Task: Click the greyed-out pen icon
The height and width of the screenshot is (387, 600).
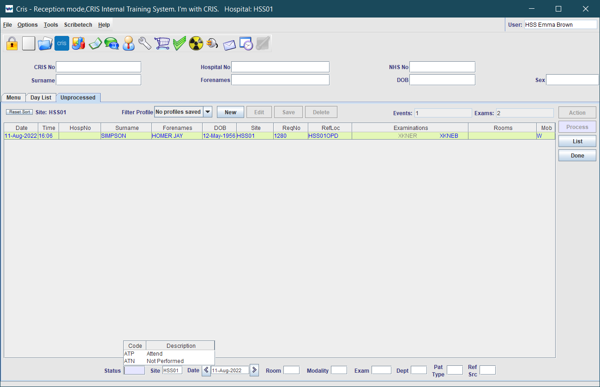Action: coord(263,43)
